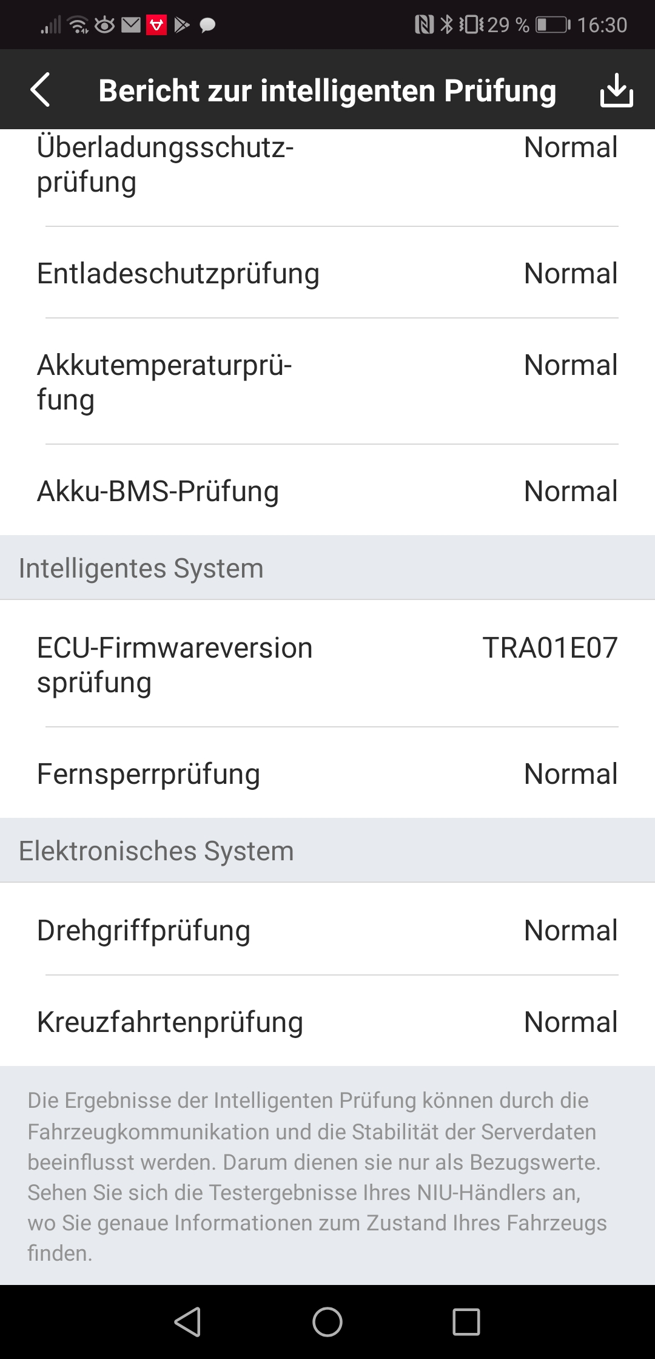Tap the Drehgriffprüfung entry
This screenshot has width=655, height=1359.
(x=327, y=930)
